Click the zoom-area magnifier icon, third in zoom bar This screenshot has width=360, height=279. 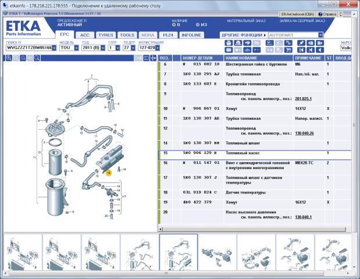point(23,58)
